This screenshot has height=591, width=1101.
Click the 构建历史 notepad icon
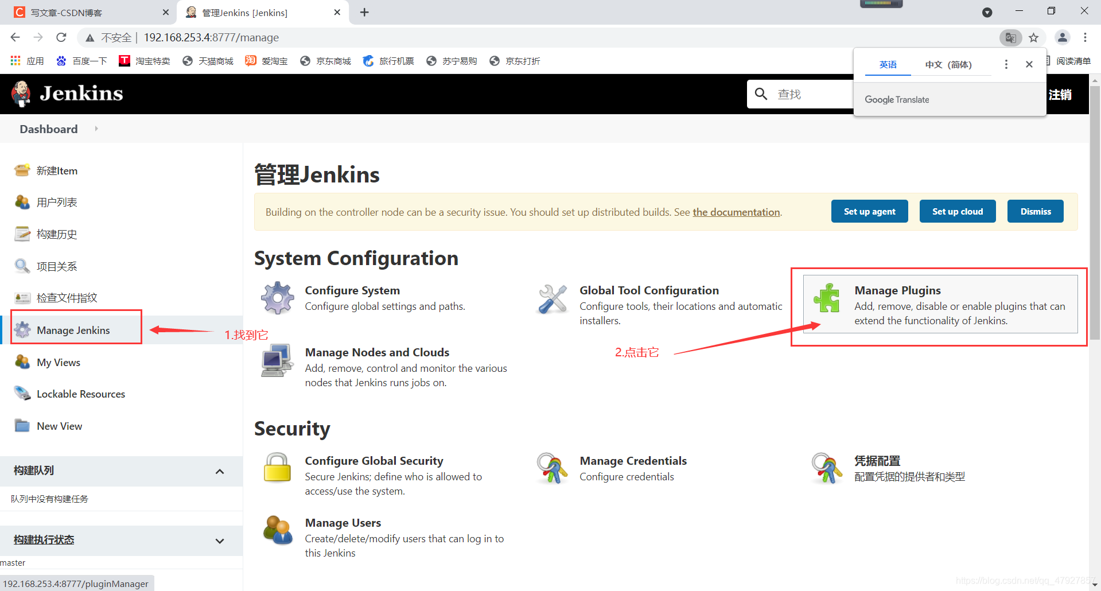[22, 234]
